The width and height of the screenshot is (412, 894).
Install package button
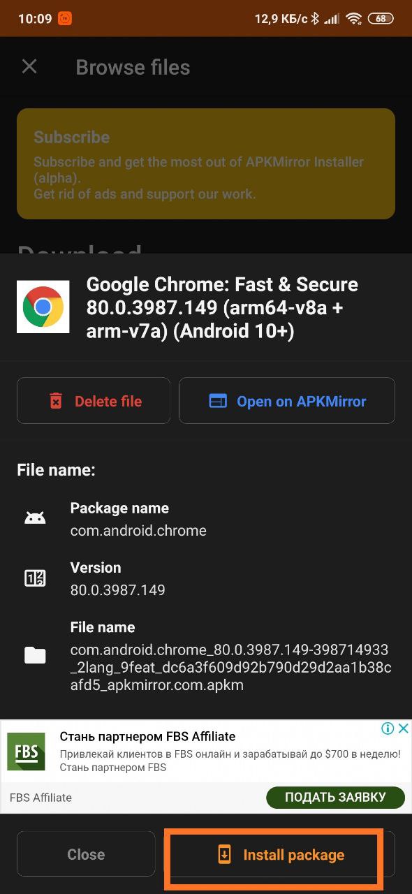coord(279,854)
